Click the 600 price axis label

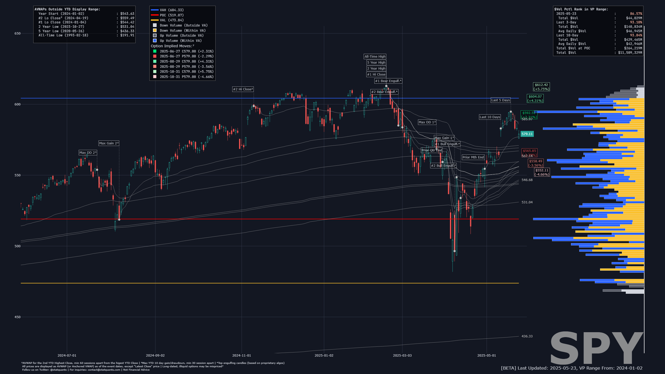click(17, 104)
